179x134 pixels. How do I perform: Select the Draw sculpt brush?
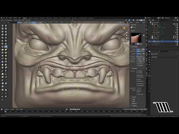[x=2, y=26]
